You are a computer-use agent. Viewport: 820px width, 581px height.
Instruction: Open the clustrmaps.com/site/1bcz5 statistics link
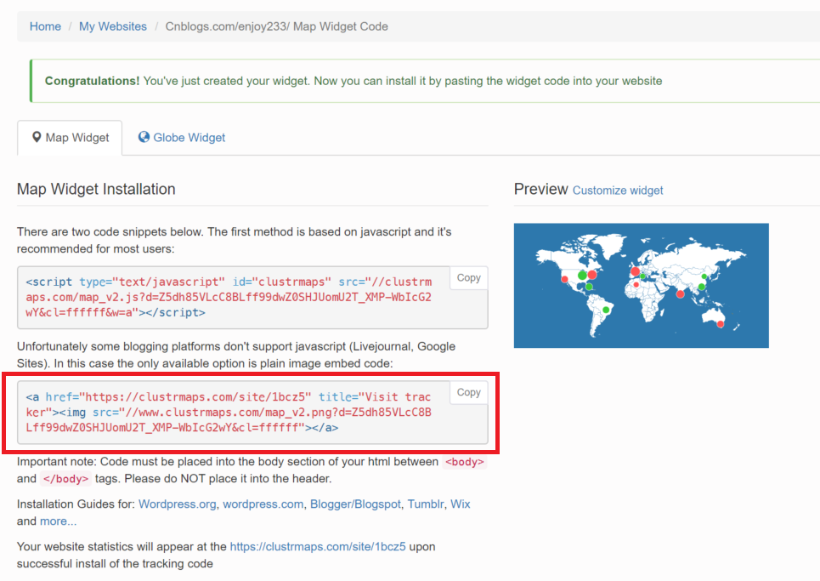tap(318, 546)
